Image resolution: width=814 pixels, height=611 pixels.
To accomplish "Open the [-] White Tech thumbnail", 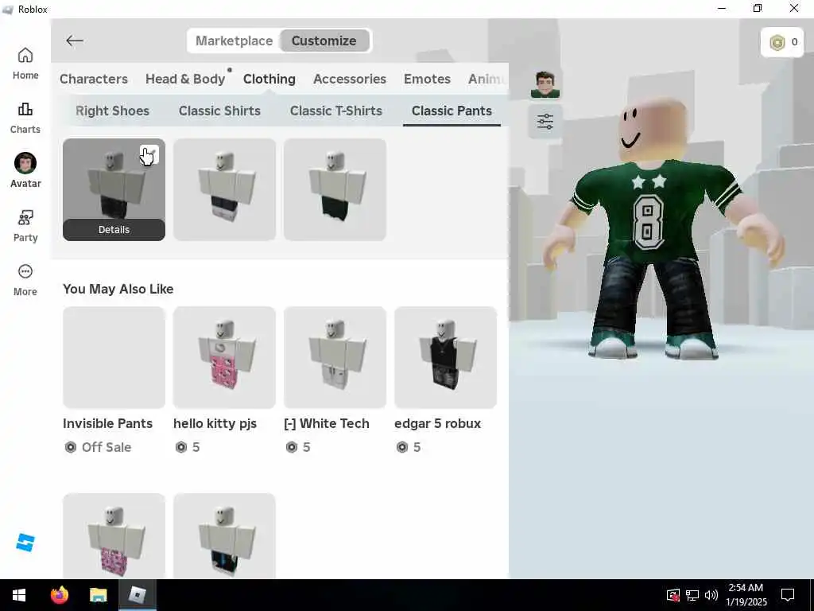I will [335, 357].
